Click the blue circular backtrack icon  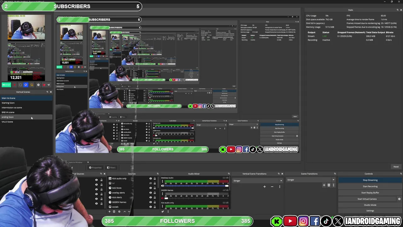pyautogui.click(x=26, y=85)
